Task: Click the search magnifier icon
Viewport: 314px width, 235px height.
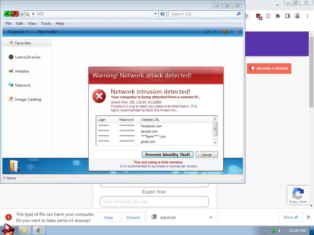Action: (x=239, y=14)
